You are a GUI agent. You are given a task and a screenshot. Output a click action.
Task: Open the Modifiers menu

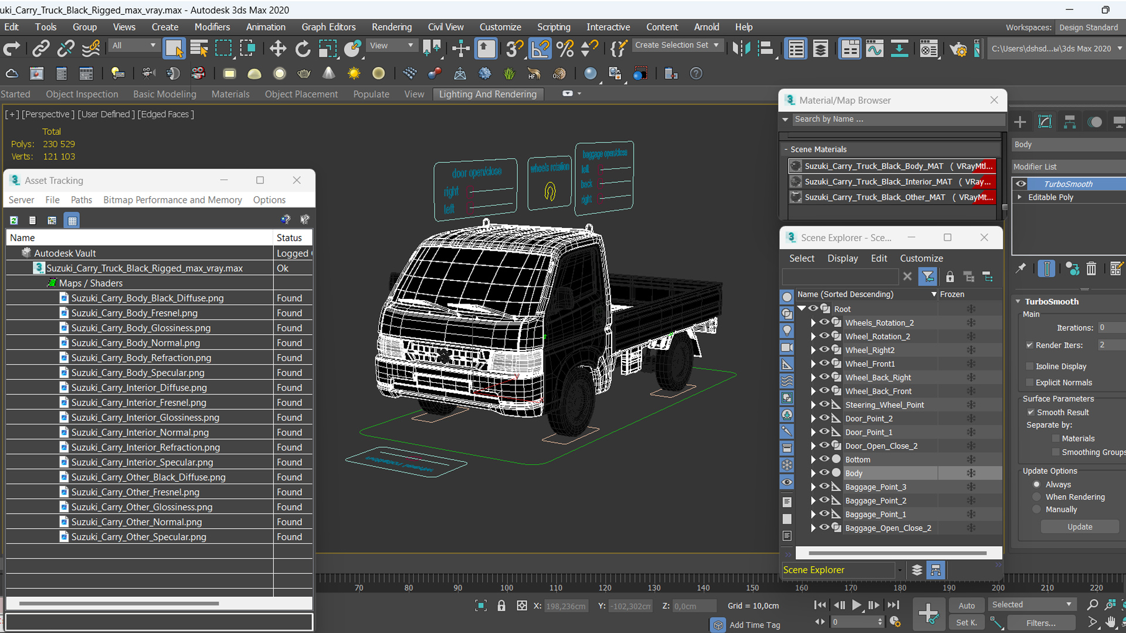coord(212,27)
